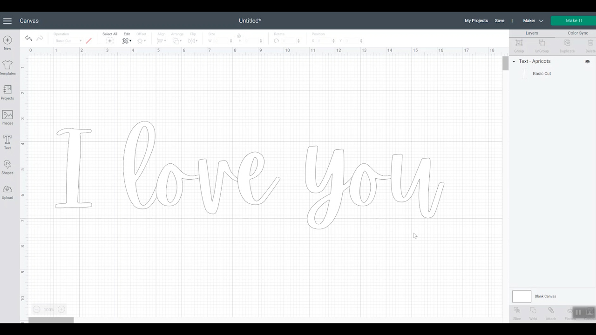
Task: Open the Projects panel
Action: [7, 93]
